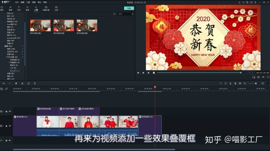Click into the effects search field
The image size is (270, 151).
124,14
